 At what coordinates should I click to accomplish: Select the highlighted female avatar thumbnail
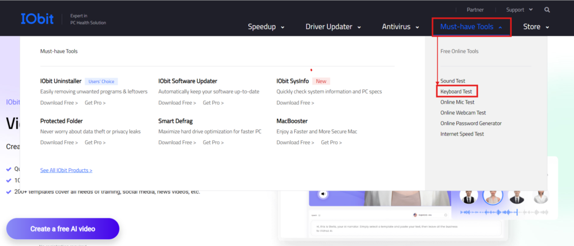point(492,196)
